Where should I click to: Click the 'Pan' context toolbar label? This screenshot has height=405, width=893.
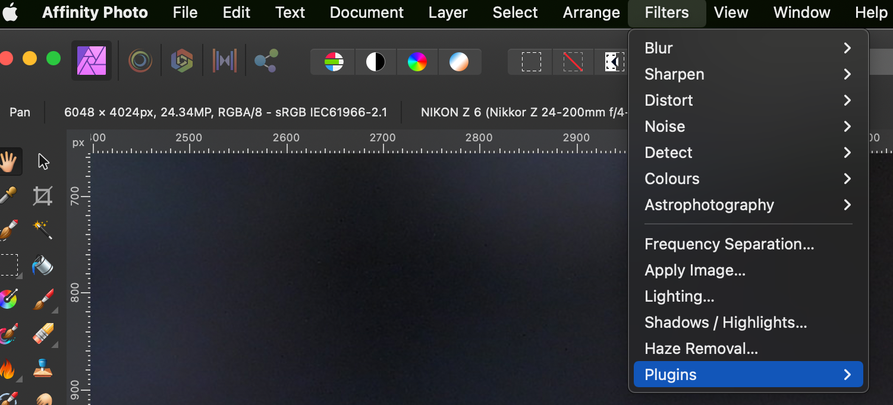(x=20, y=112)
